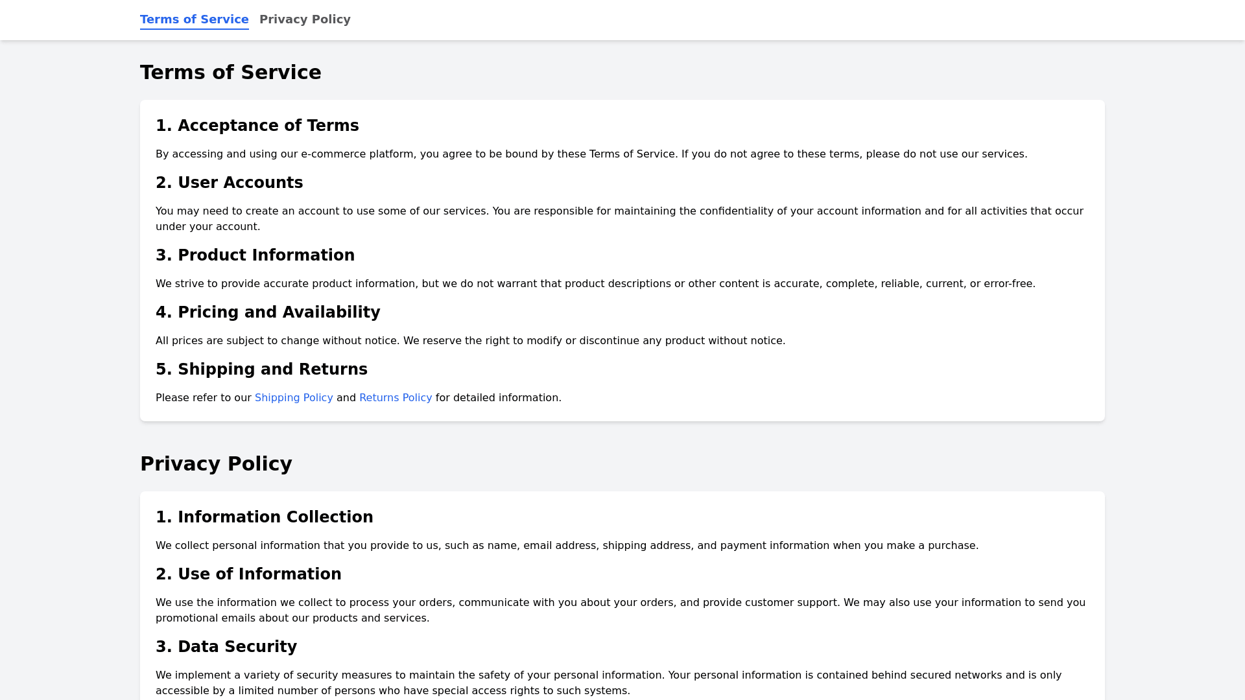Click the Pricing and Availability heading

268,312
